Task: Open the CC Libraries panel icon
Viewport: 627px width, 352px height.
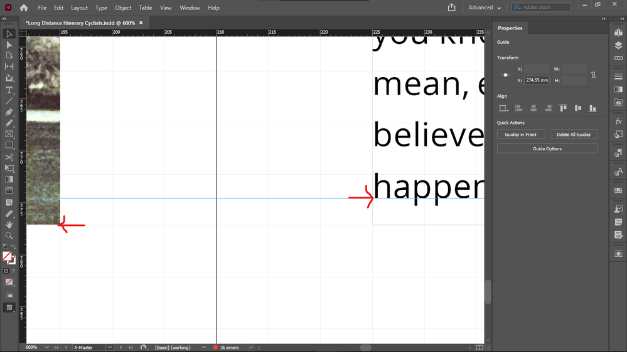Action: click(x=618, y=102)
